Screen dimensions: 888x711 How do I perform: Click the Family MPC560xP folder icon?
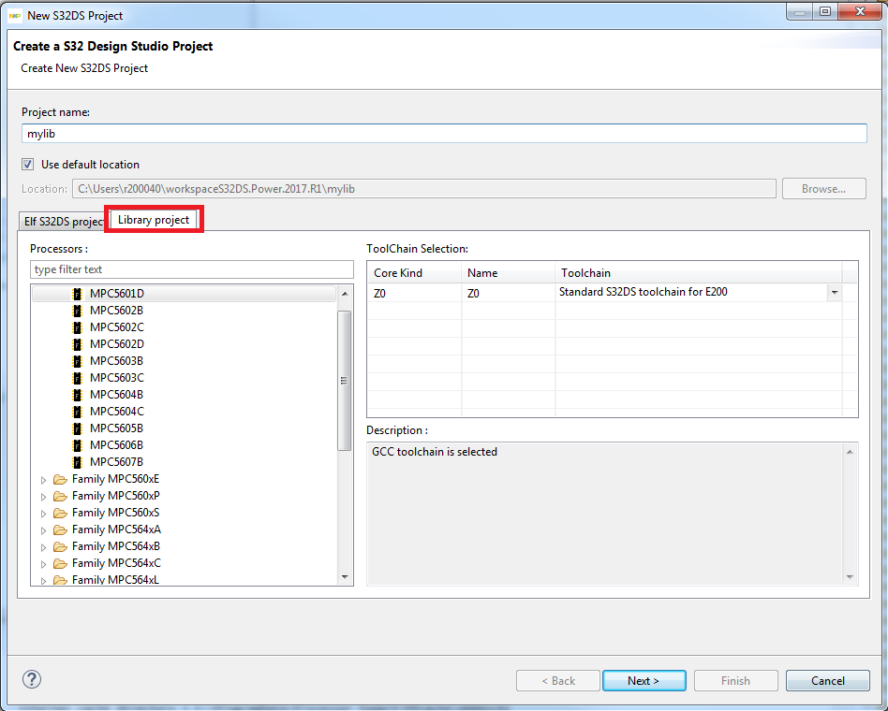(60, 497)
